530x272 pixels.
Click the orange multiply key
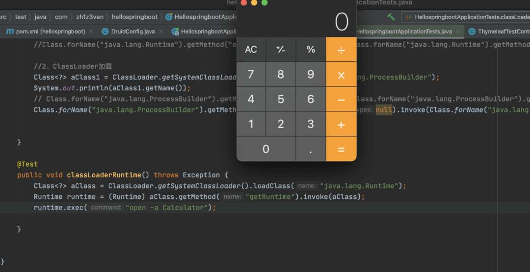point(341,75)
